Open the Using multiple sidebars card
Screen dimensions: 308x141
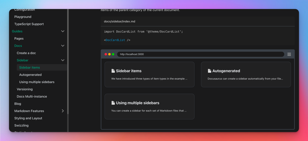click(149, 106)
